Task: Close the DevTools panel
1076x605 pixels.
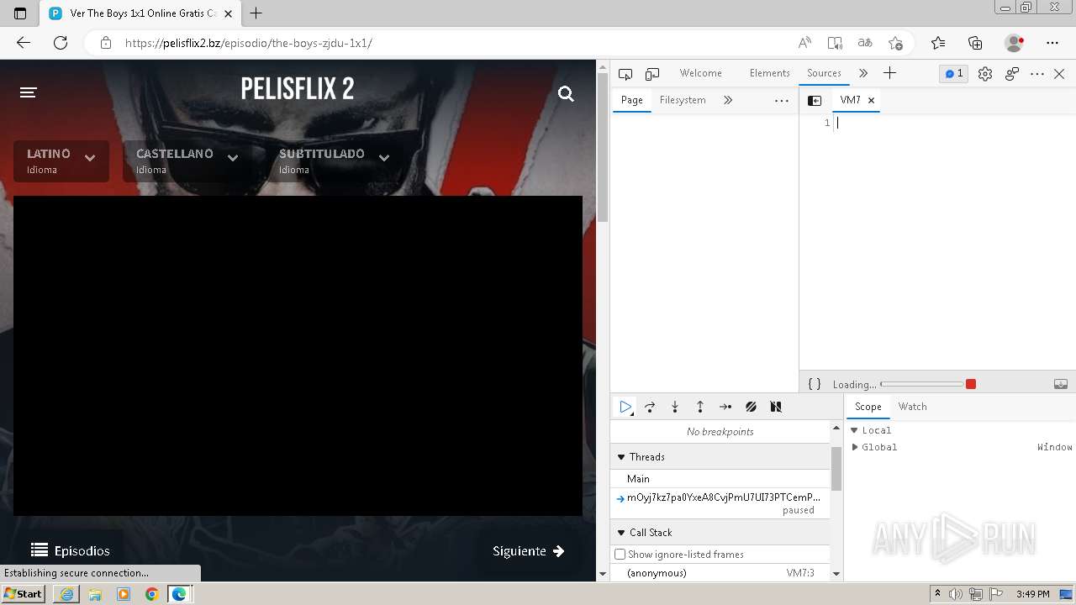Action: coord(1059,74)
